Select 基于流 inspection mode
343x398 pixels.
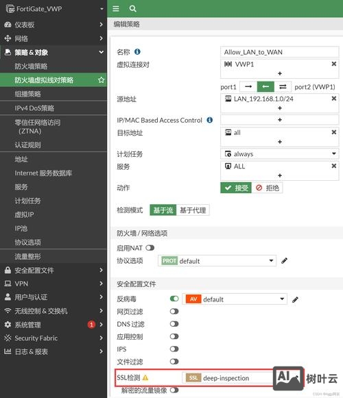[x=163, y=210]
